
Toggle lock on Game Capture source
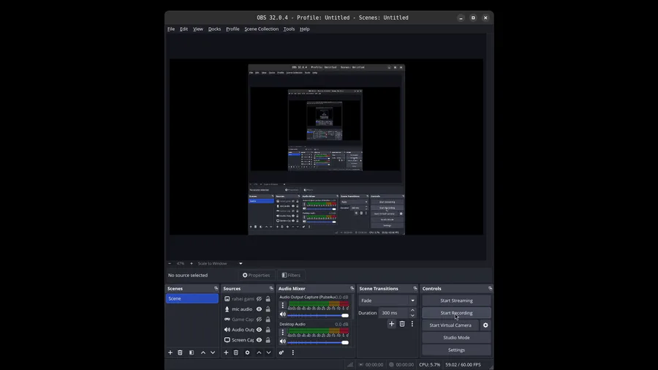pos(268,320)
